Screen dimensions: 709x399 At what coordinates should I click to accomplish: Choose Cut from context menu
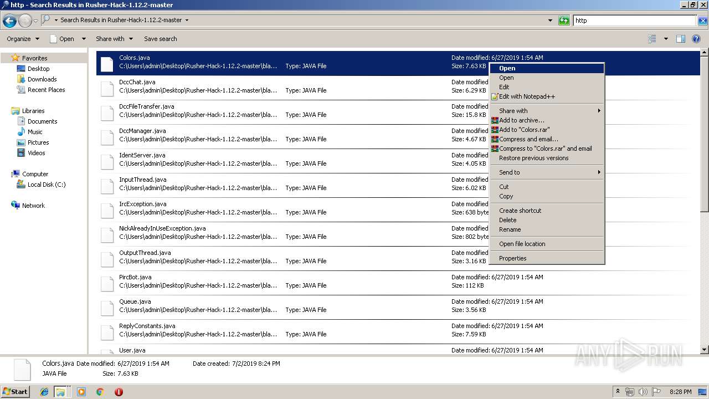(x=547, y=187)
